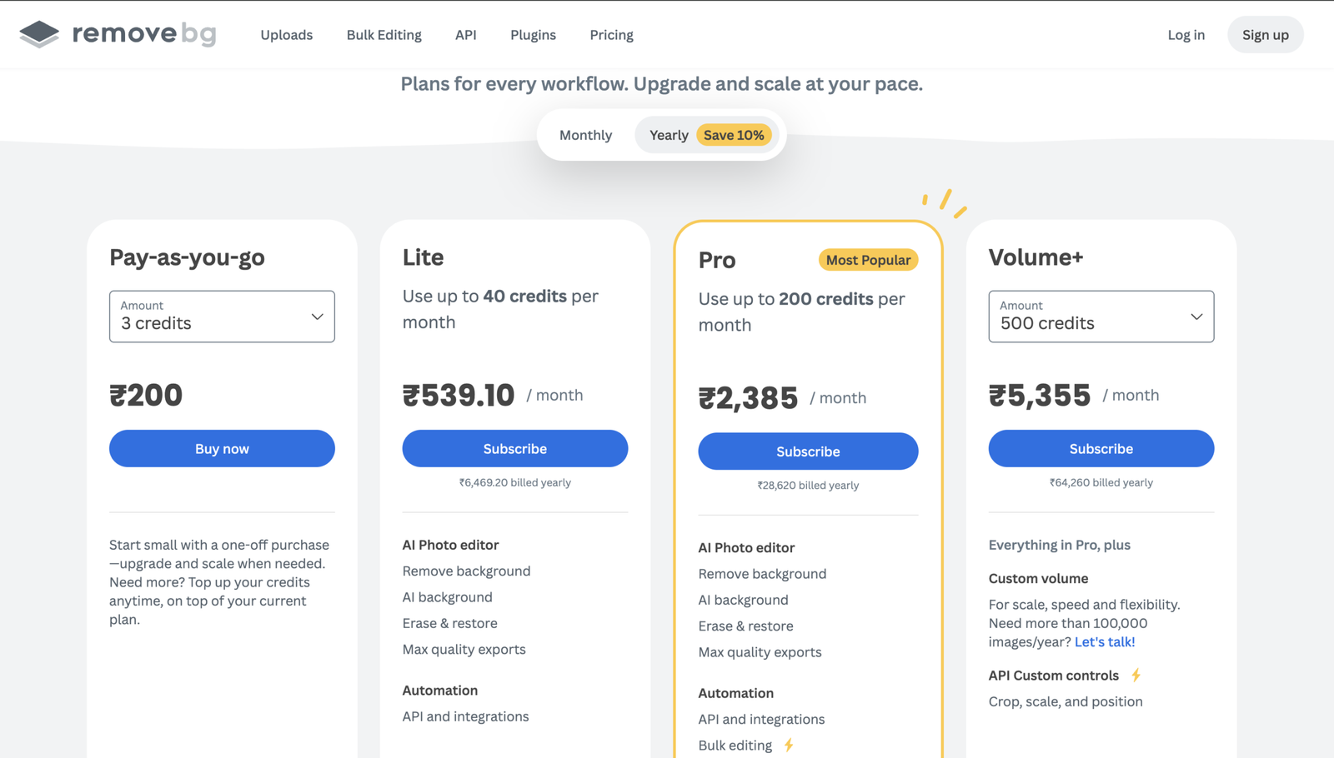Click the Sign up button
1334x758 pixels.
1266,35
